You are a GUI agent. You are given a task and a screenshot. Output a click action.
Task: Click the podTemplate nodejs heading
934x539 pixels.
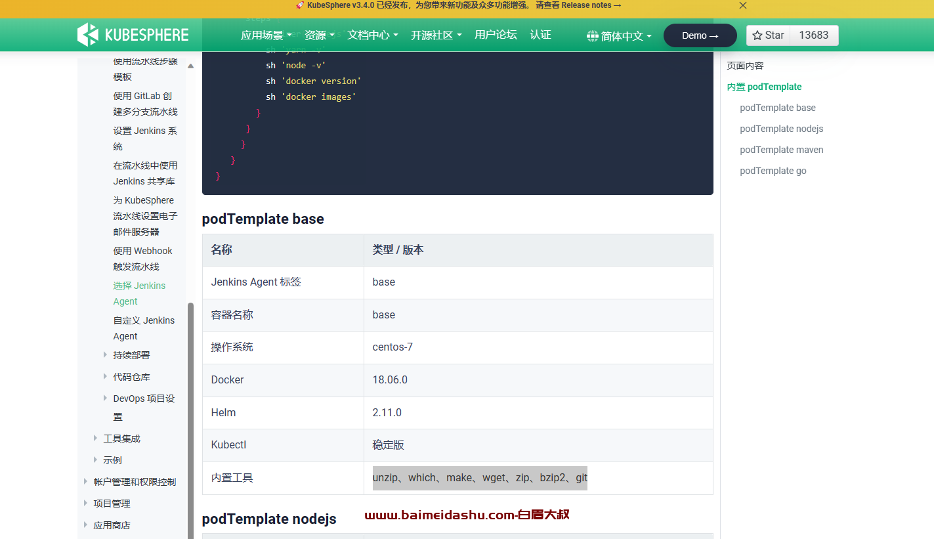(269, 519)
